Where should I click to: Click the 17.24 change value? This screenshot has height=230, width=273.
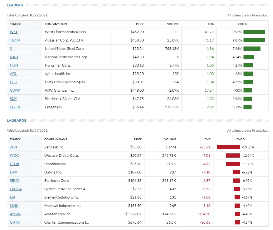[x=209, y=90]
